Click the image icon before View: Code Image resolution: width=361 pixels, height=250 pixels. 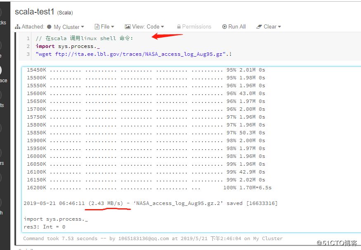pyautogui.click(x=128, y=27)
